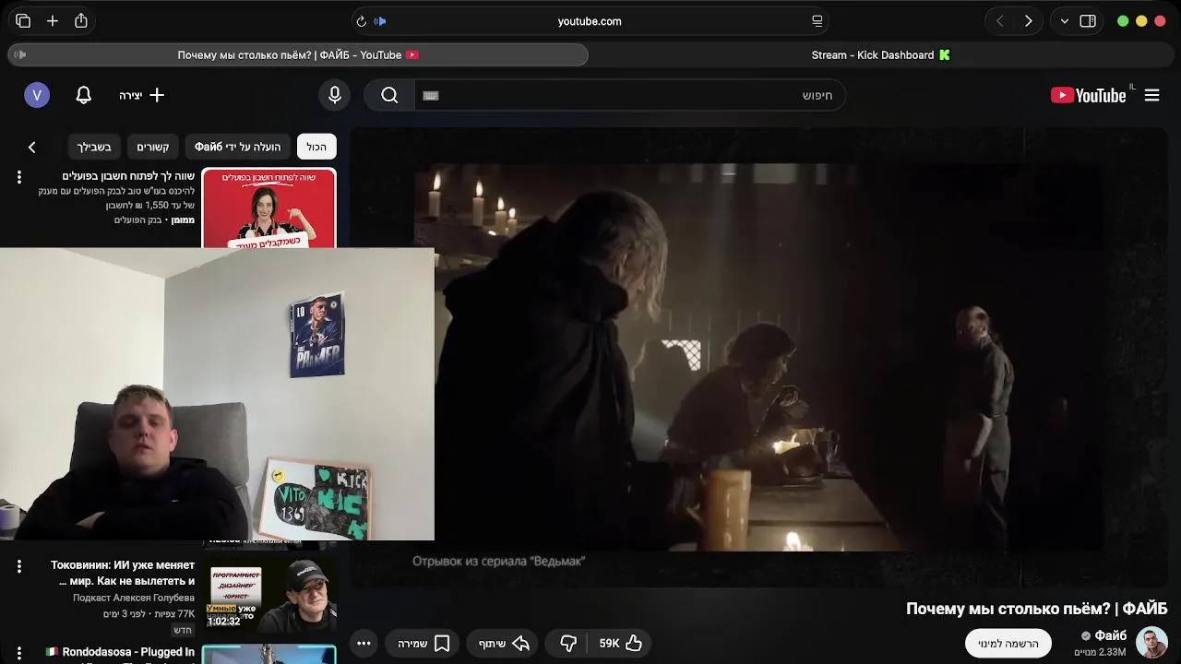Open the Файб channel name link
Viewport: 1181px width, 664px height.
tap(1110, 635)
